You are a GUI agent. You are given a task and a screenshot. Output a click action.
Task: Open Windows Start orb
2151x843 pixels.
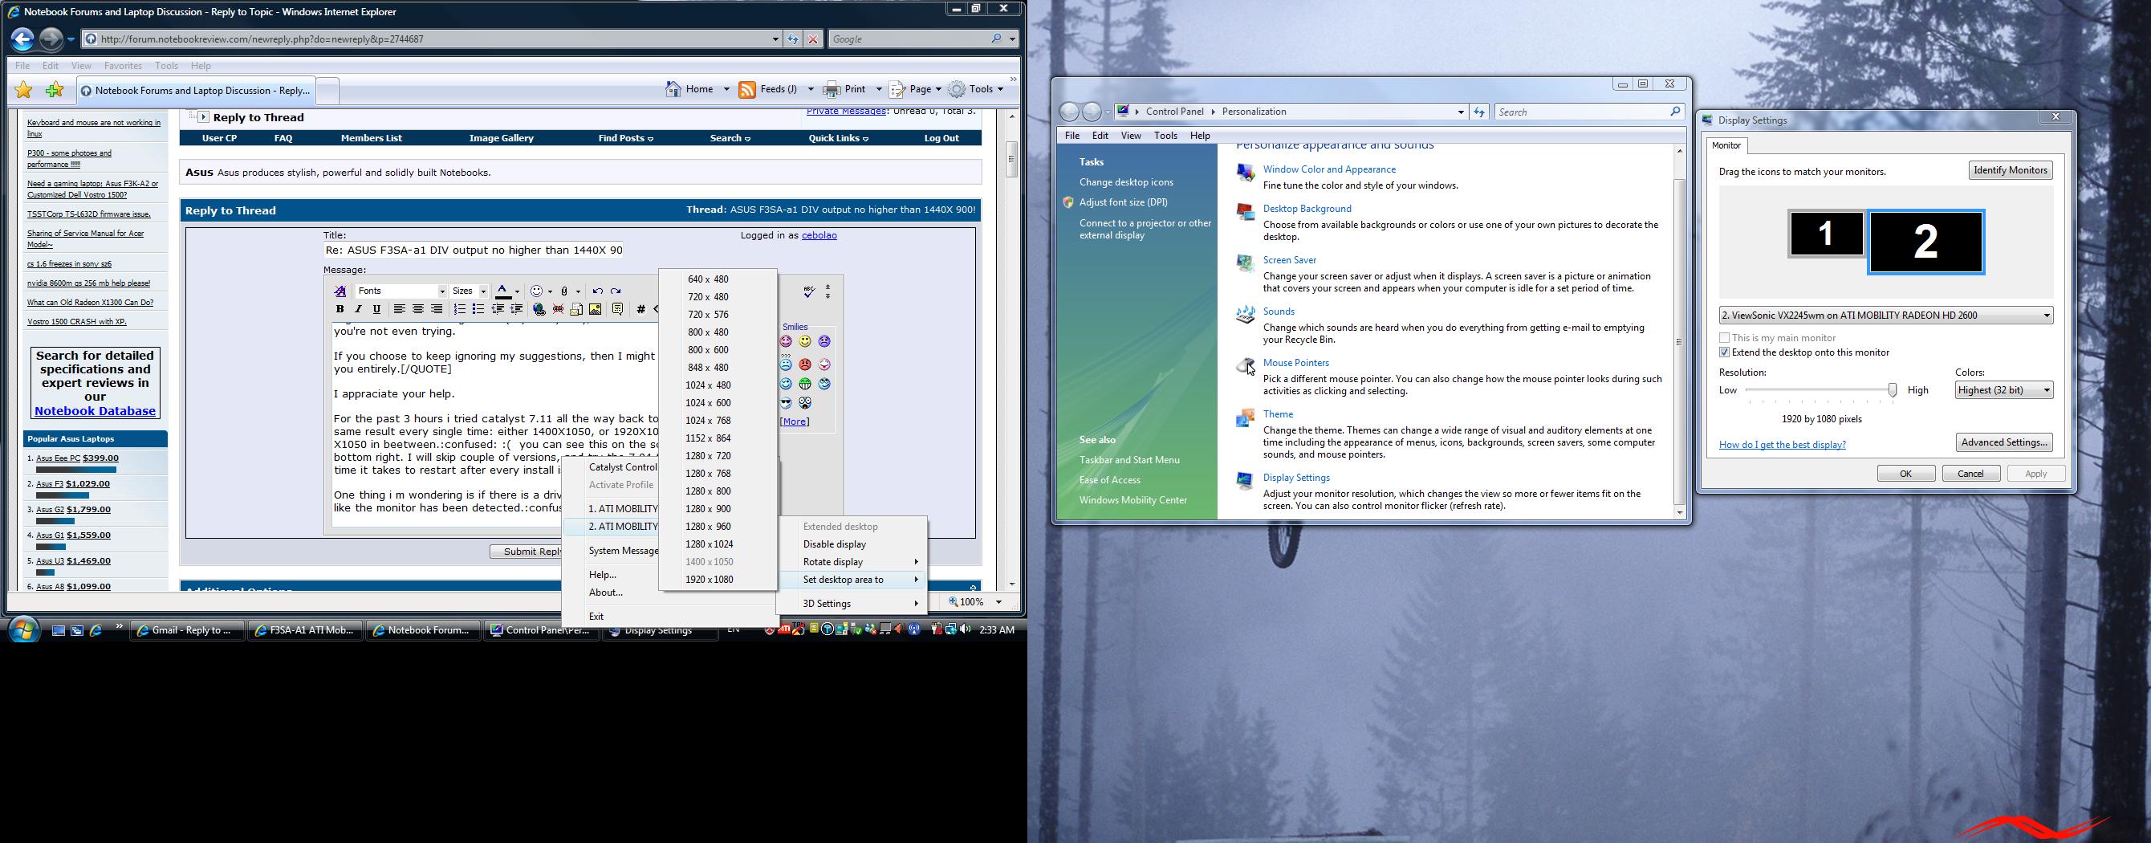23,630
